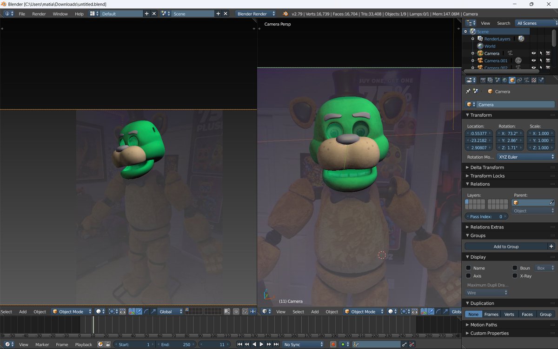Open the timeline Playback menu
The height and width of the screenshot is (349, 558).
(84, 344)
